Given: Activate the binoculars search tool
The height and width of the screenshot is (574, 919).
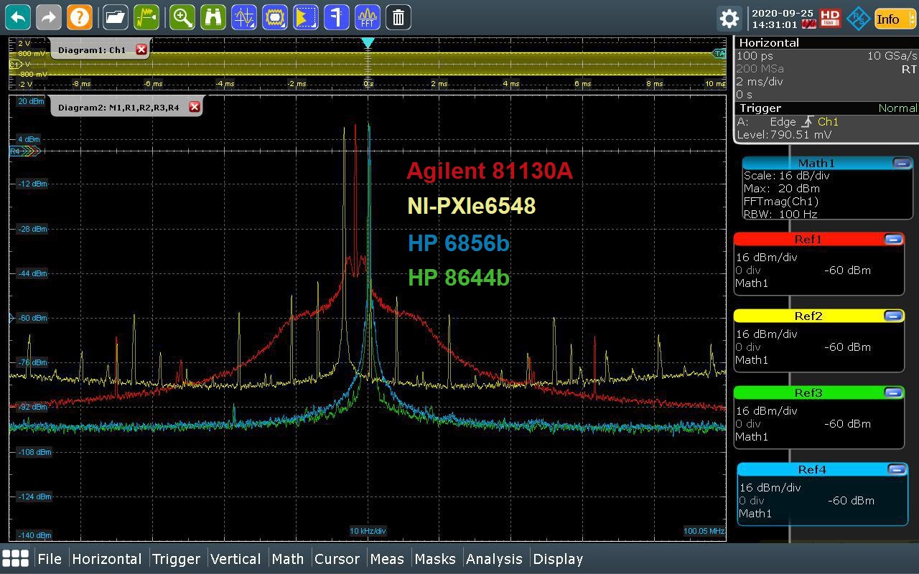Looking at the screenshot, I should tap(213, 17).
